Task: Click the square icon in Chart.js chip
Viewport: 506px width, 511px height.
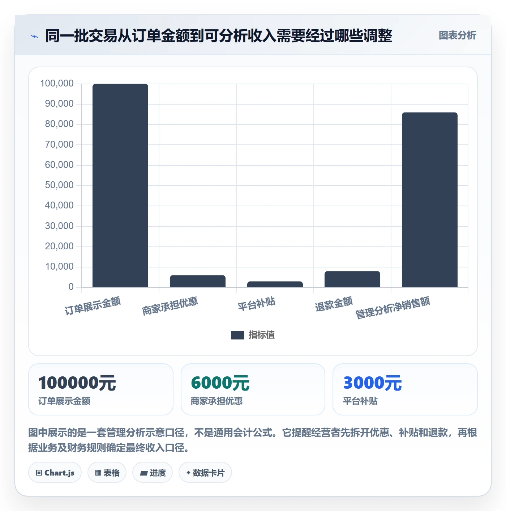Action: (39, 473)
